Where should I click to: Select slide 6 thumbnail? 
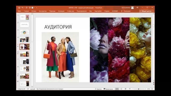25,54
